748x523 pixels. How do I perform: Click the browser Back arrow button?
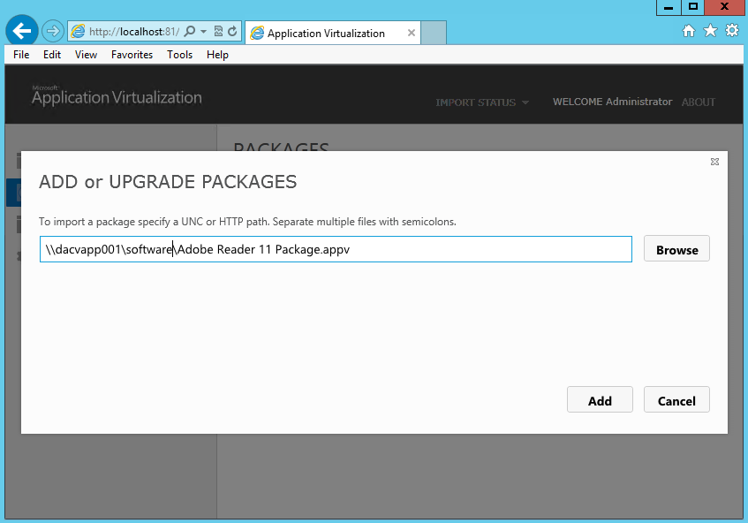pos(22,31)
